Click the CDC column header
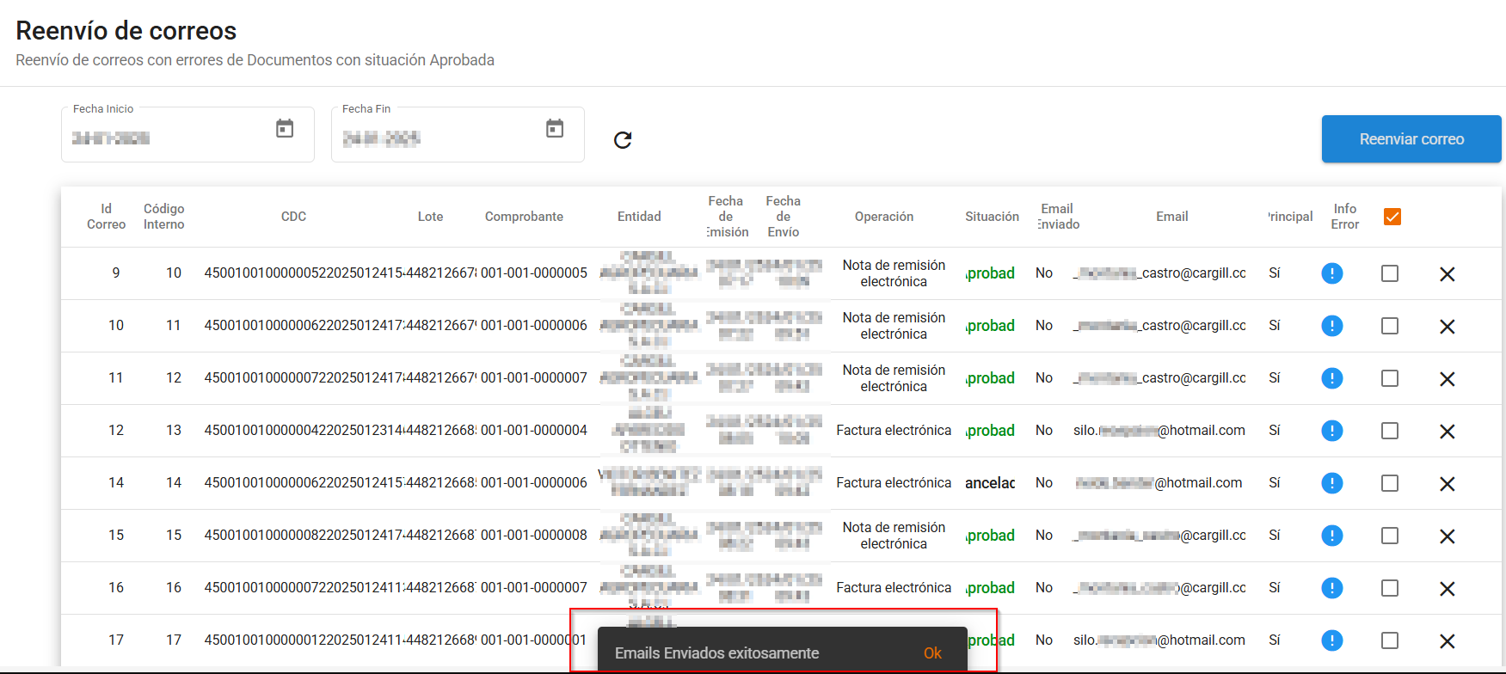 click(293, 217)
